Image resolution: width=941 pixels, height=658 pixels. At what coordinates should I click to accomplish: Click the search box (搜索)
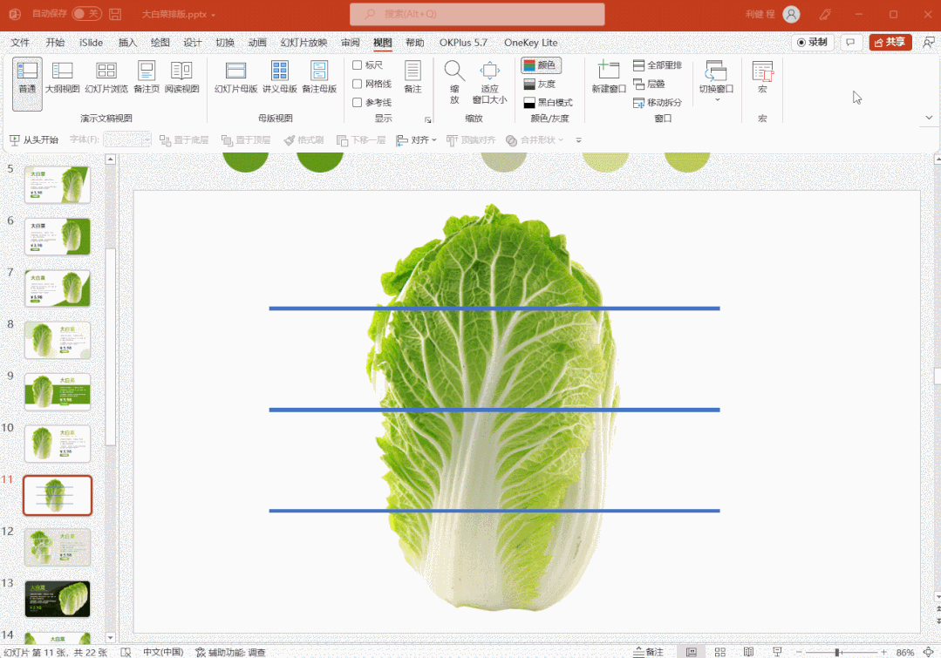click(477, 14)
